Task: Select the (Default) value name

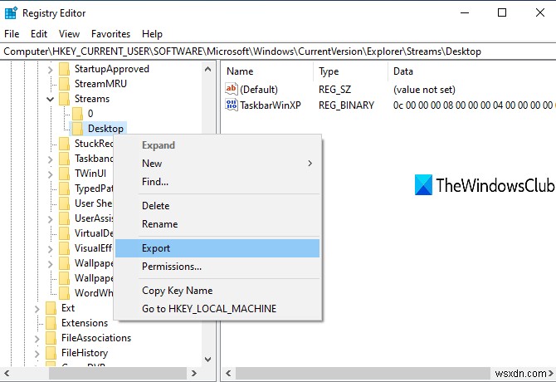Action: [259, 90]
